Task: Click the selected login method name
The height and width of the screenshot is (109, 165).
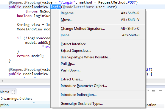Action: coord(56,7)
